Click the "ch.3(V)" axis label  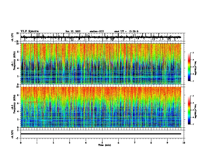13,134
